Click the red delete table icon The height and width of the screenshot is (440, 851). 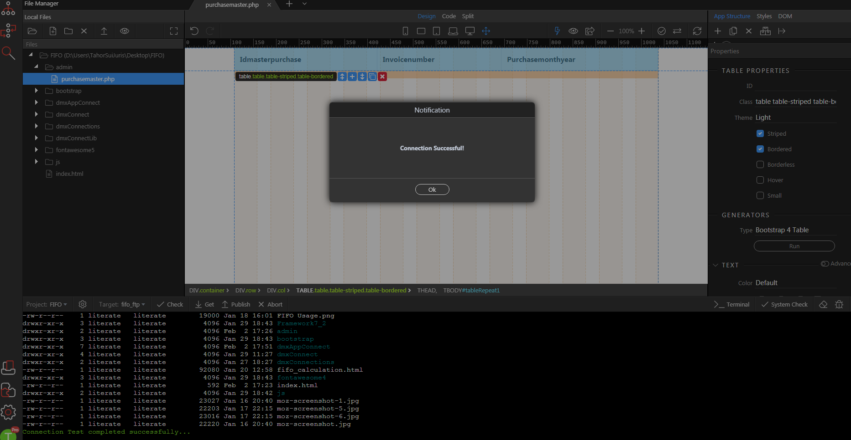point(382,77)
